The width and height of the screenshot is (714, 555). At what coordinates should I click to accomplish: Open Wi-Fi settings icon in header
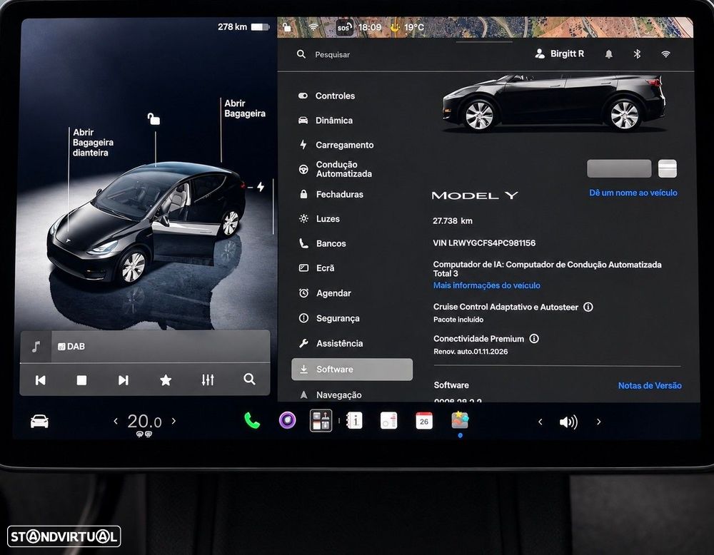click(x=665, y=54)
